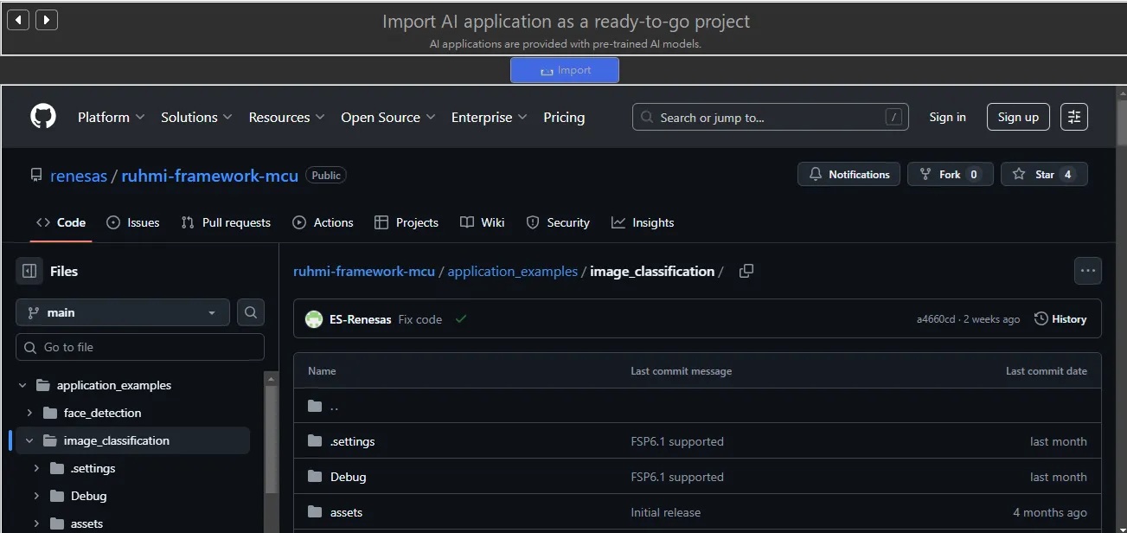Viewport: 1127px width, 533px height.
Task: Open the application_examples breadcrumb link
Action: click(512, 272)
